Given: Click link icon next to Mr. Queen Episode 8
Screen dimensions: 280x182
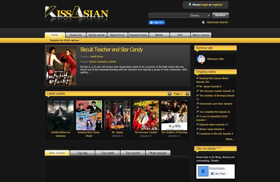Looking at the screenshot, I should [198, 86].
